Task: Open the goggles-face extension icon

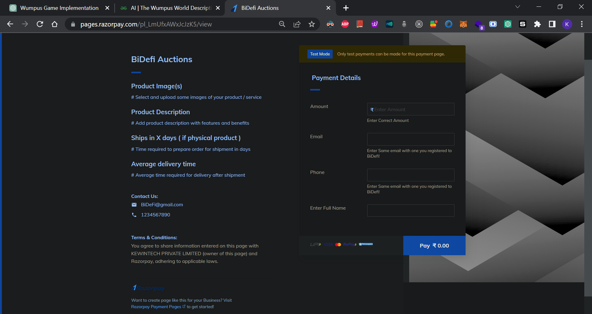Action: click(x=330, y=24)
